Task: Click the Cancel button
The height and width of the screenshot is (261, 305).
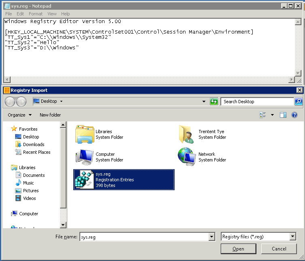Action: click(279, 249)
